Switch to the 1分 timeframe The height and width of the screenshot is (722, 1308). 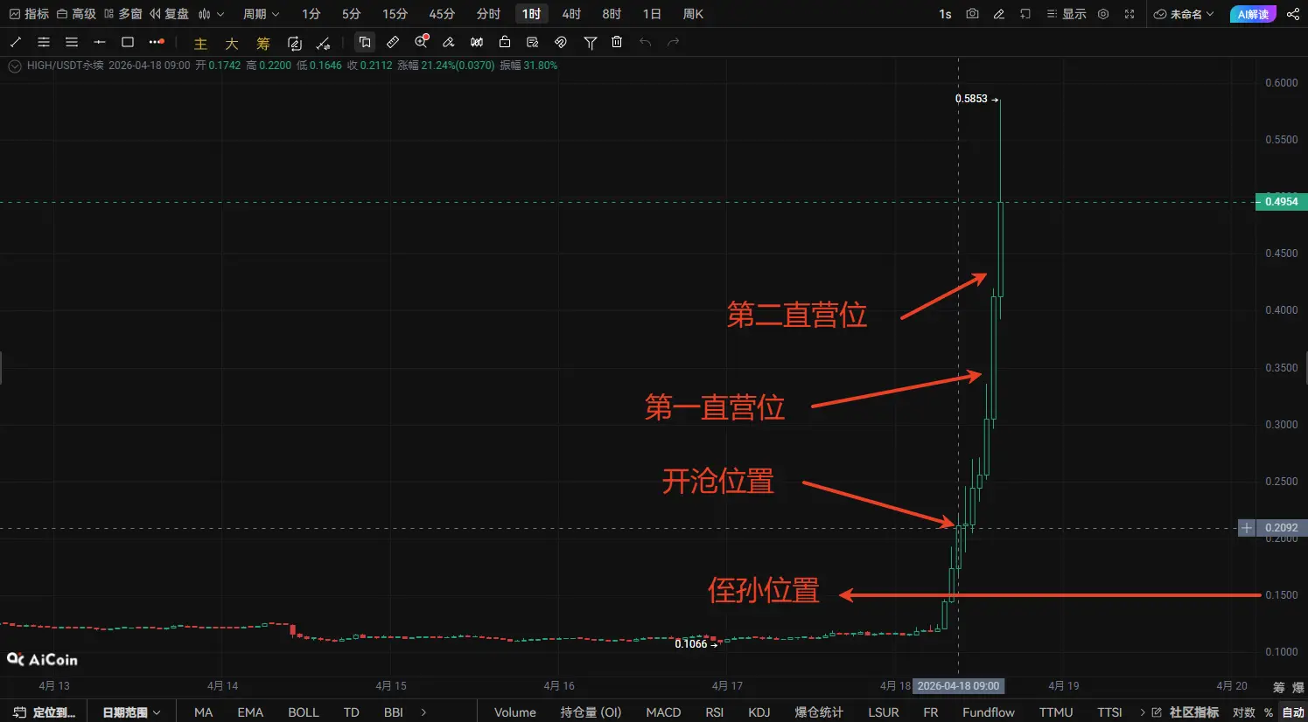click(311, 14)
